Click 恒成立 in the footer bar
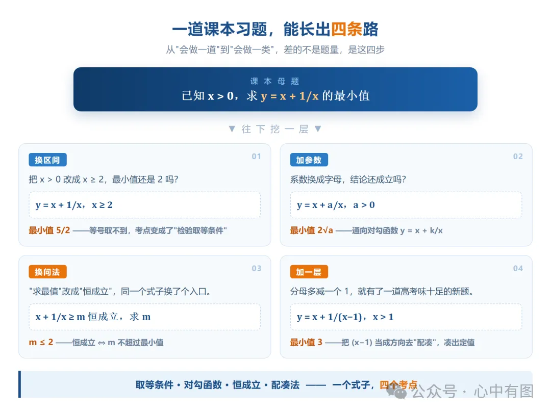 [x=246, y=385]
